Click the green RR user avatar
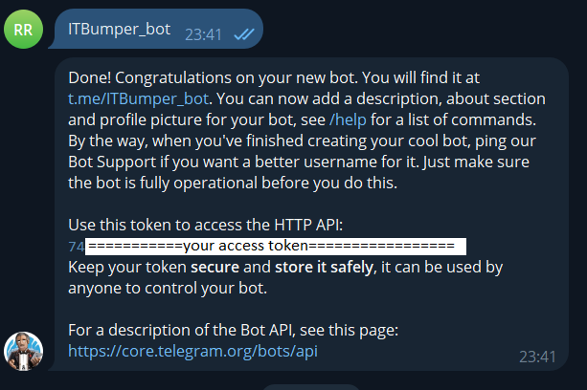 click(24, 30)
